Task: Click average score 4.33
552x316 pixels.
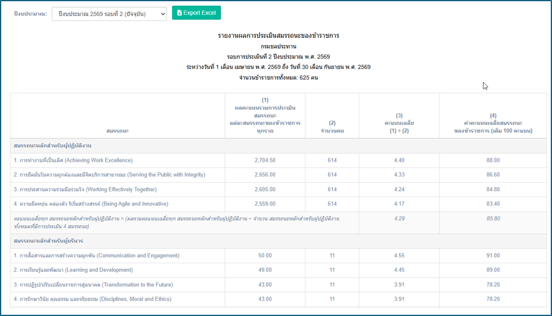Action: click(399, 175)
